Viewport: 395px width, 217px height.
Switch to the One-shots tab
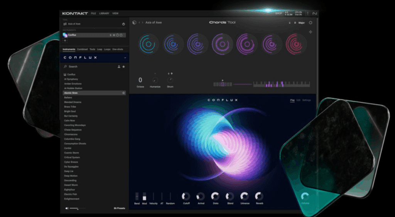(x=118, y=50)
